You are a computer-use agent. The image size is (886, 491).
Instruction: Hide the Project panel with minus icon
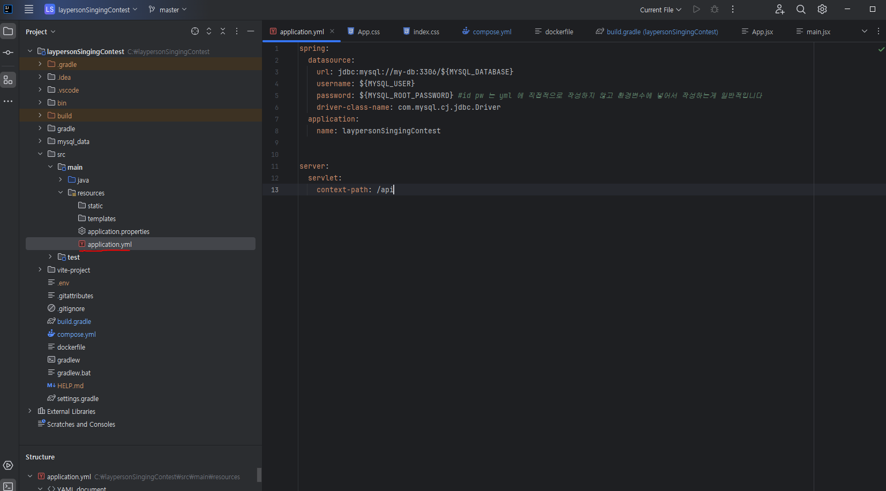tap(250, 32)
